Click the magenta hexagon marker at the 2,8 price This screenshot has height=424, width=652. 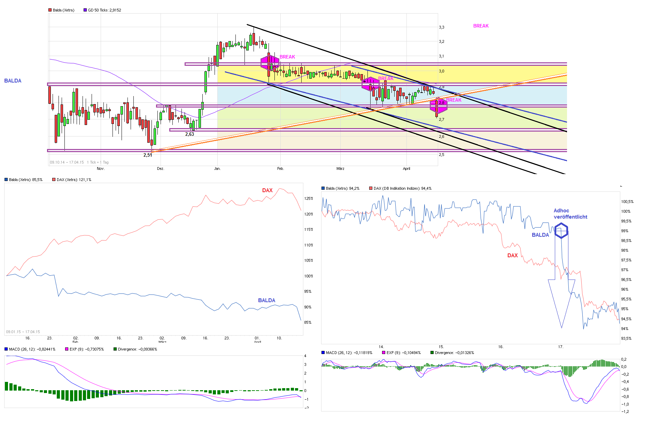(x=438, y=105)
